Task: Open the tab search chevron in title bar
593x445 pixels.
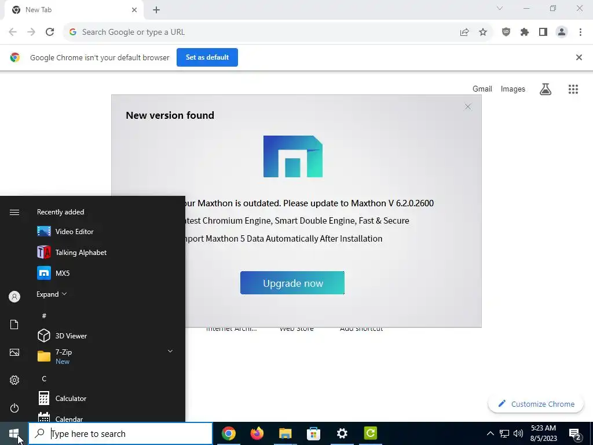Action: (500, 8)
